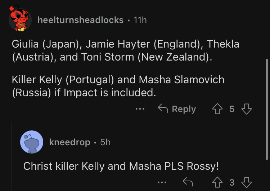The height and width of the screenshot is (191, 270).
Task: Open heelturnsheadlocks user avatar
Action: [x=19, y=19]
